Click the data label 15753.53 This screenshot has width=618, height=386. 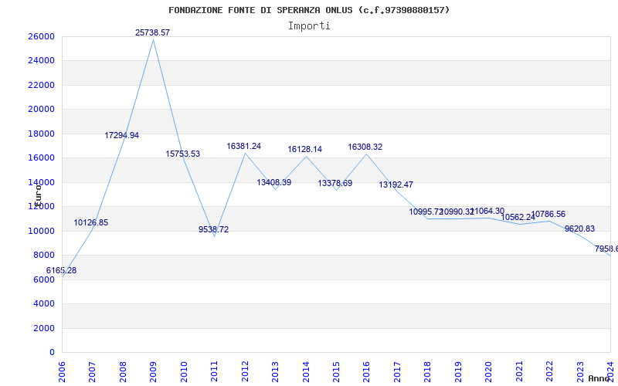(x=183, y=154)
